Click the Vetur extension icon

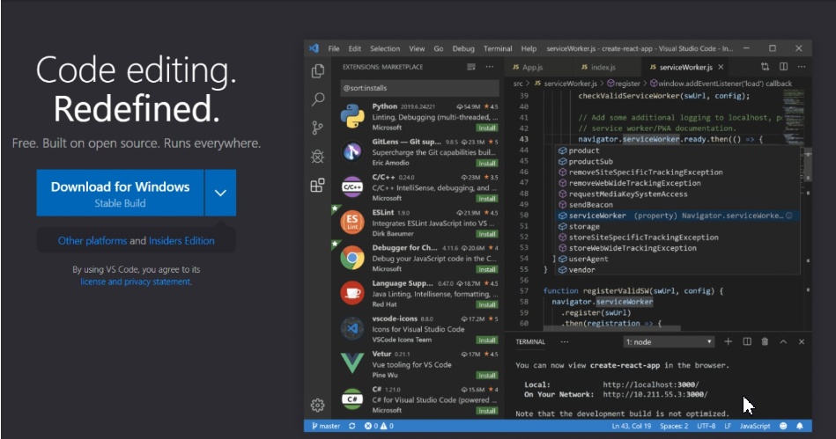352,363
